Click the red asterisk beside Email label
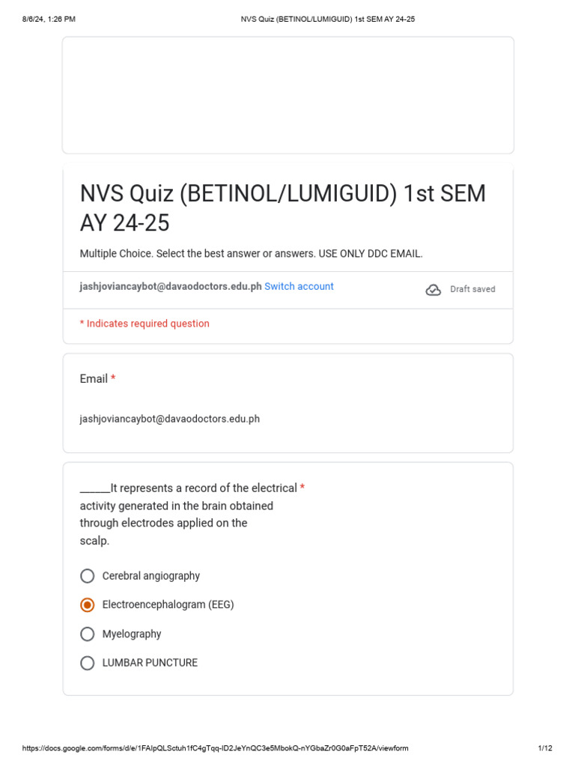 [x=113, y=378]
